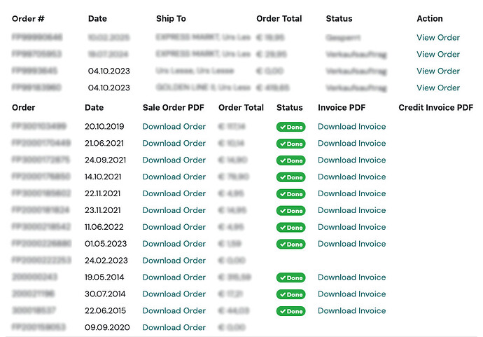Click Done badge on 21.06.2021 row
This screenshot has height=337, width=483.
coord(290,144)
